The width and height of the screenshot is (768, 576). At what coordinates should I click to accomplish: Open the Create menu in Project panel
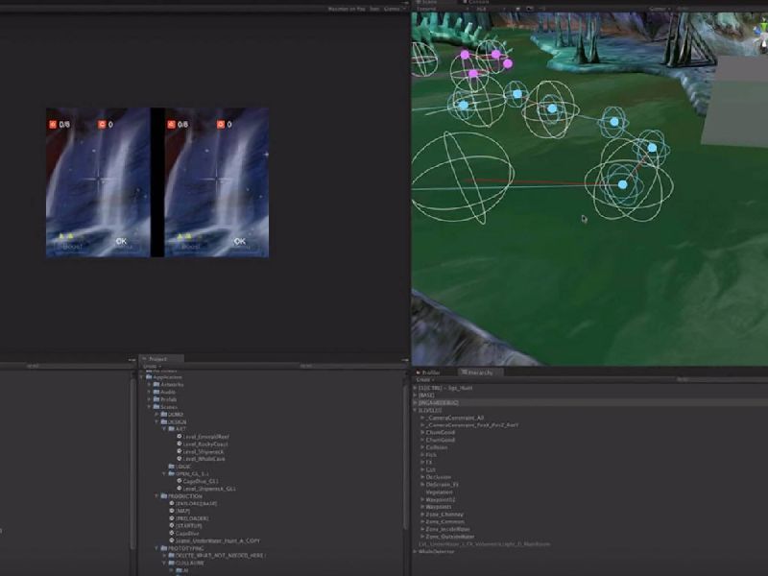150,366
